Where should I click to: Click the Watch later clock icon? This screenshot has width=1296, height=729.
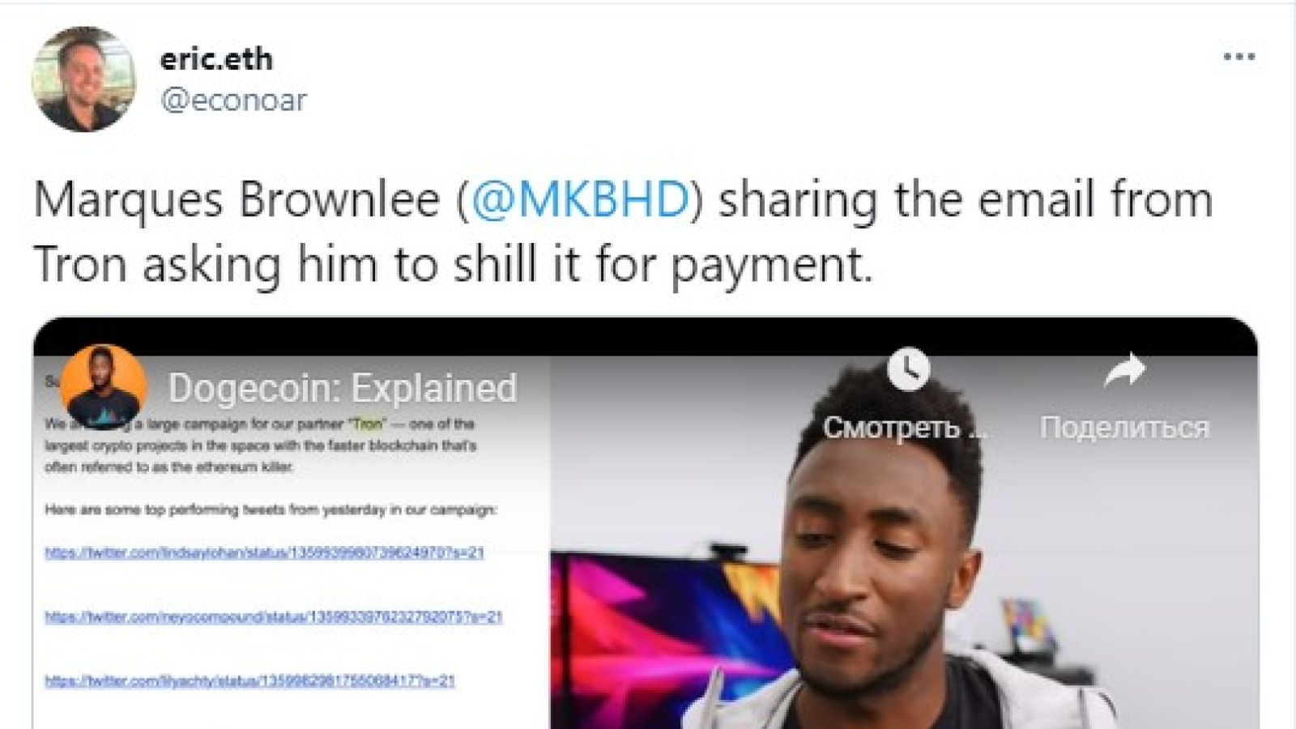tap(908, 370)
